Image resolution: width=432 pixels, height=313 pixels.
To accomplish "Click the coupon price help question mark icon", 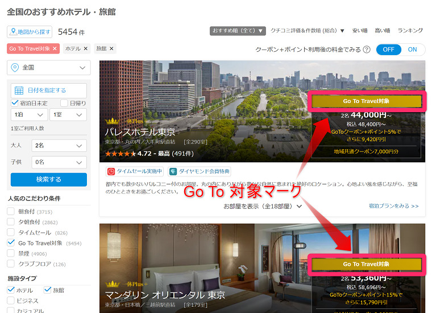I will pyautogui.click(x=367, y=50).
